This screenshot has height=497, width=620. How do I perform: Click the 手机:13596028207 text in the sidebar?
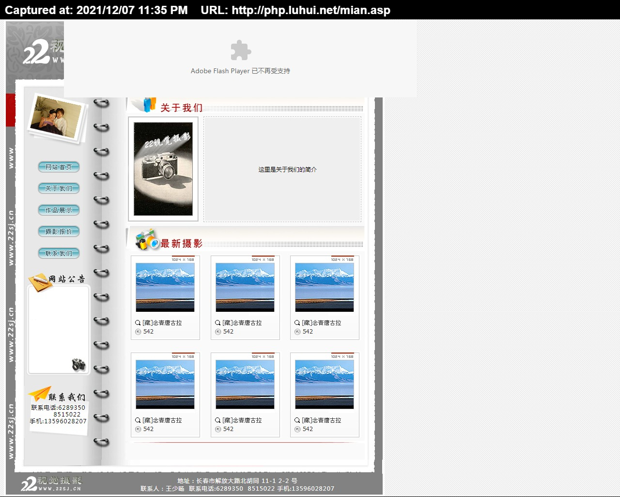(58, 421)
